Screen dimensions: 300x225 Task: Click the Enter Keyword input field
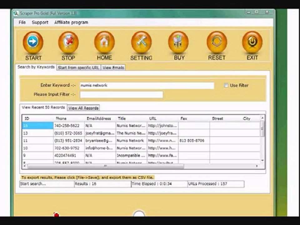147,86
